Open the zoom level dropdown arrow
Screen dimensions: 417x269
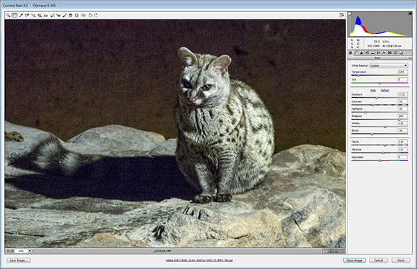point(30,251)
